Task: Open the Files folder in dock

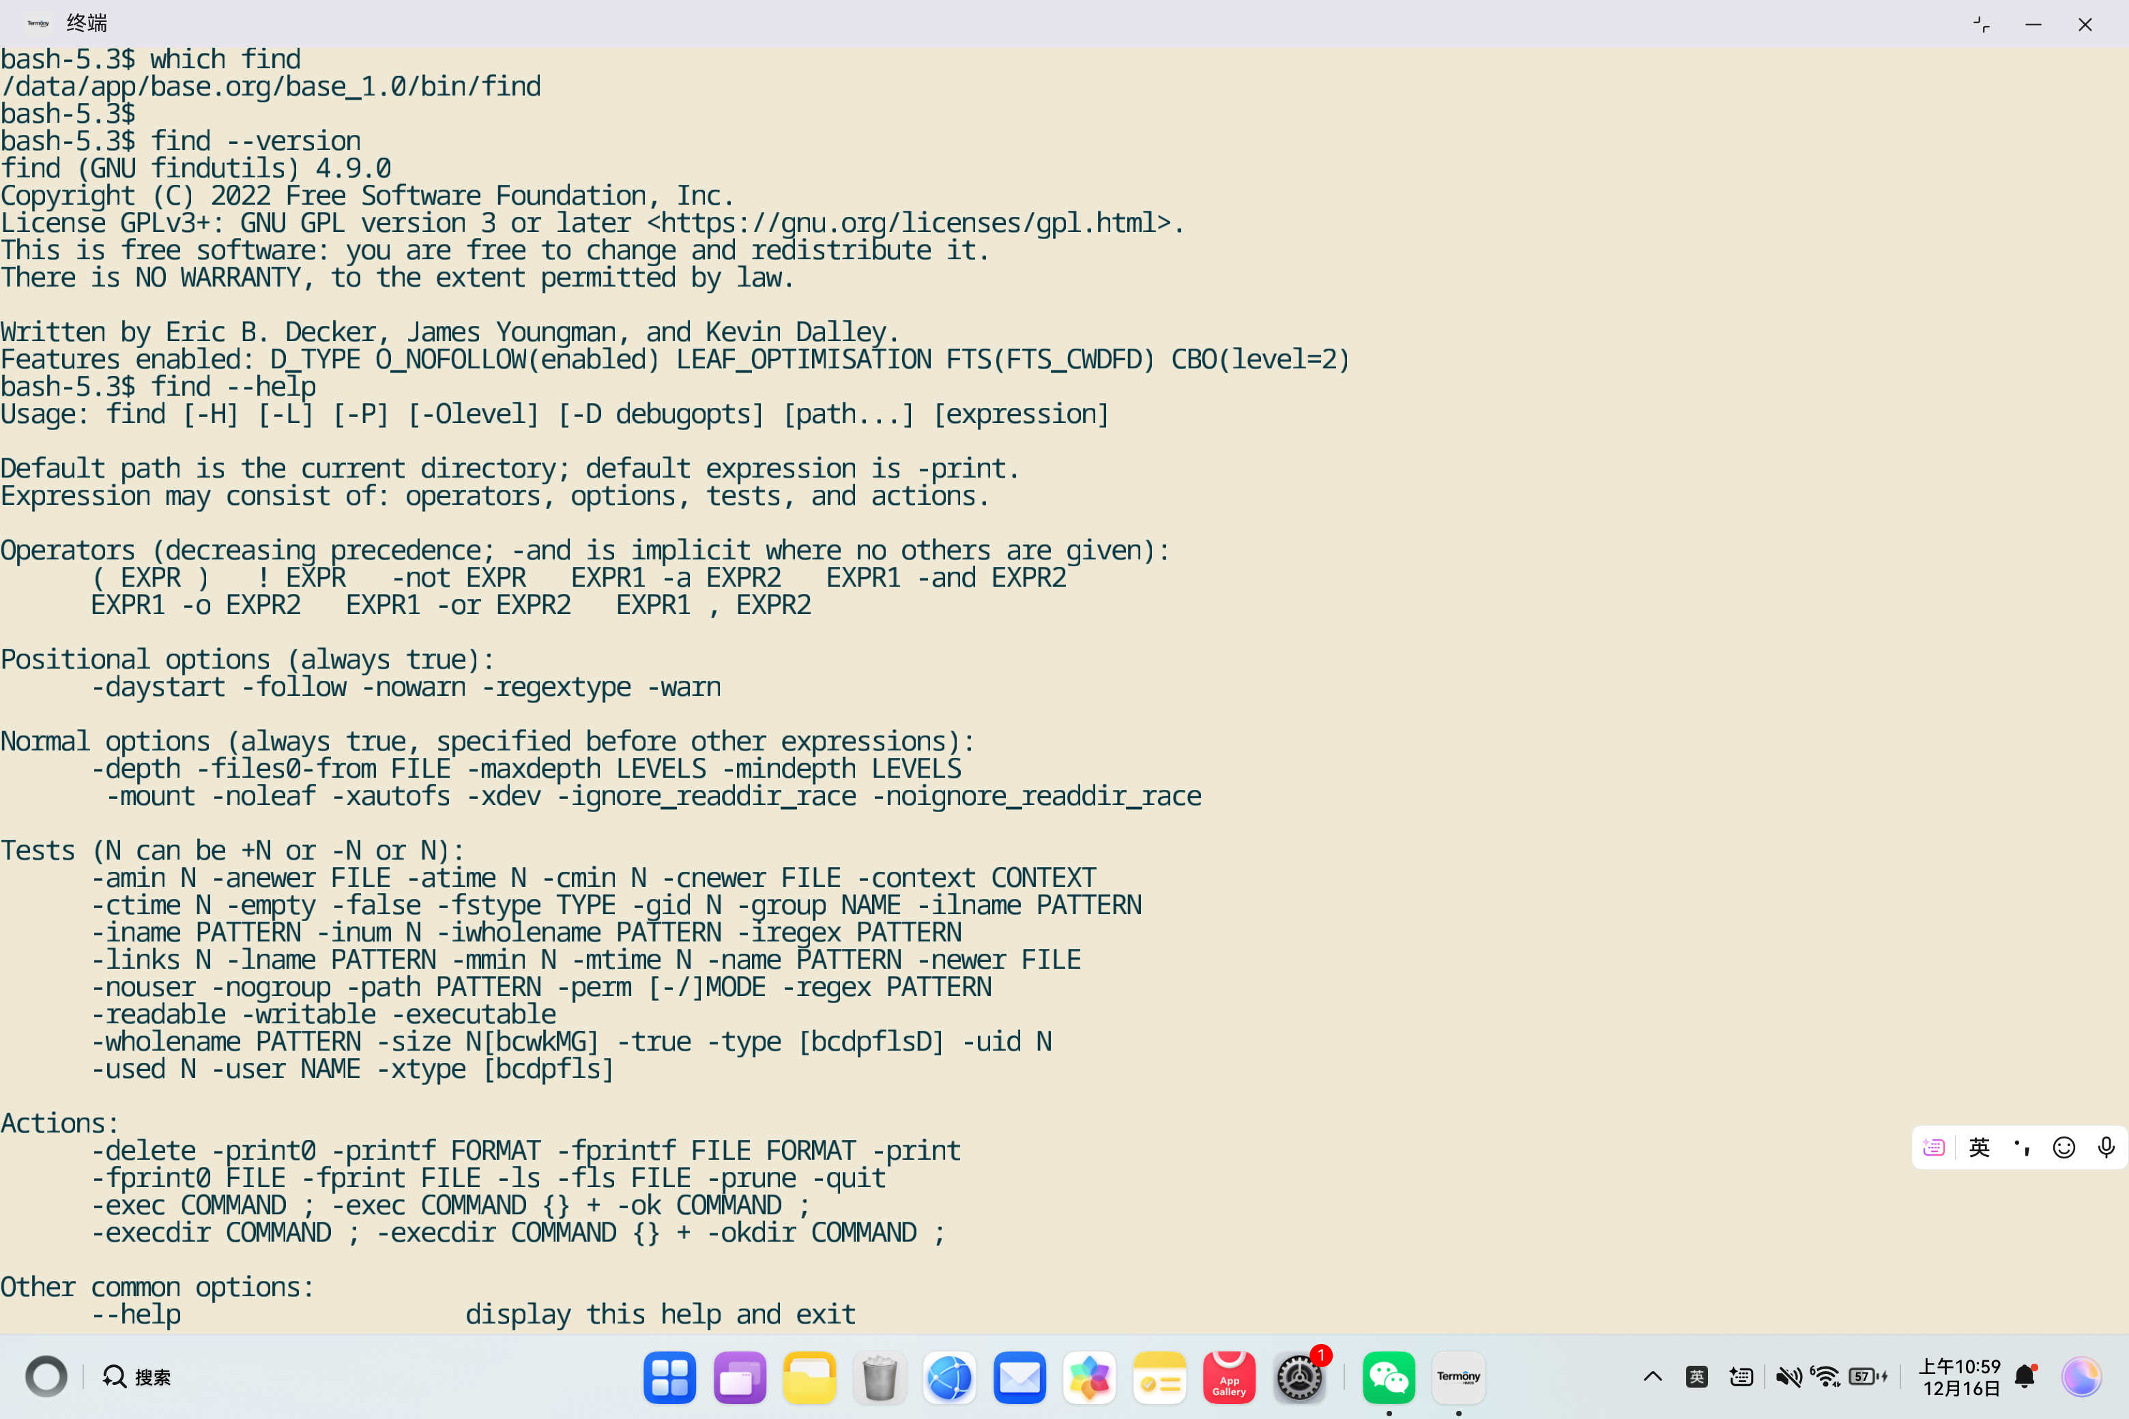Action: tap(809, 1377)
